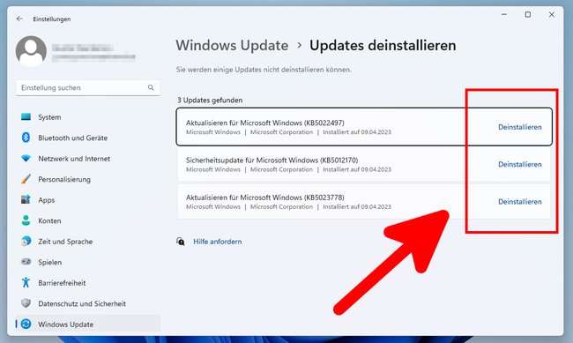Click the Bluetooth icon in sidebar
This screenshot has width=573, height=343.
pyautogui.click(x=26, y=138)
